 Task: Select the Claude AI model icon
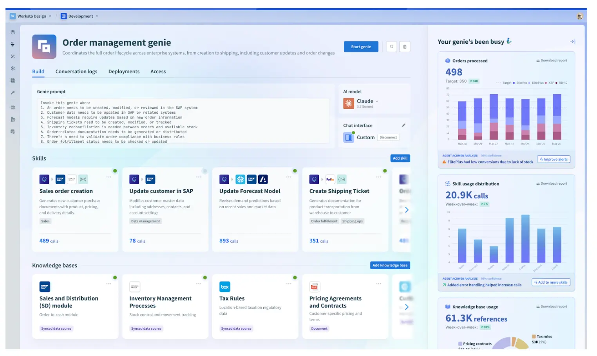(x=349, y=103)
